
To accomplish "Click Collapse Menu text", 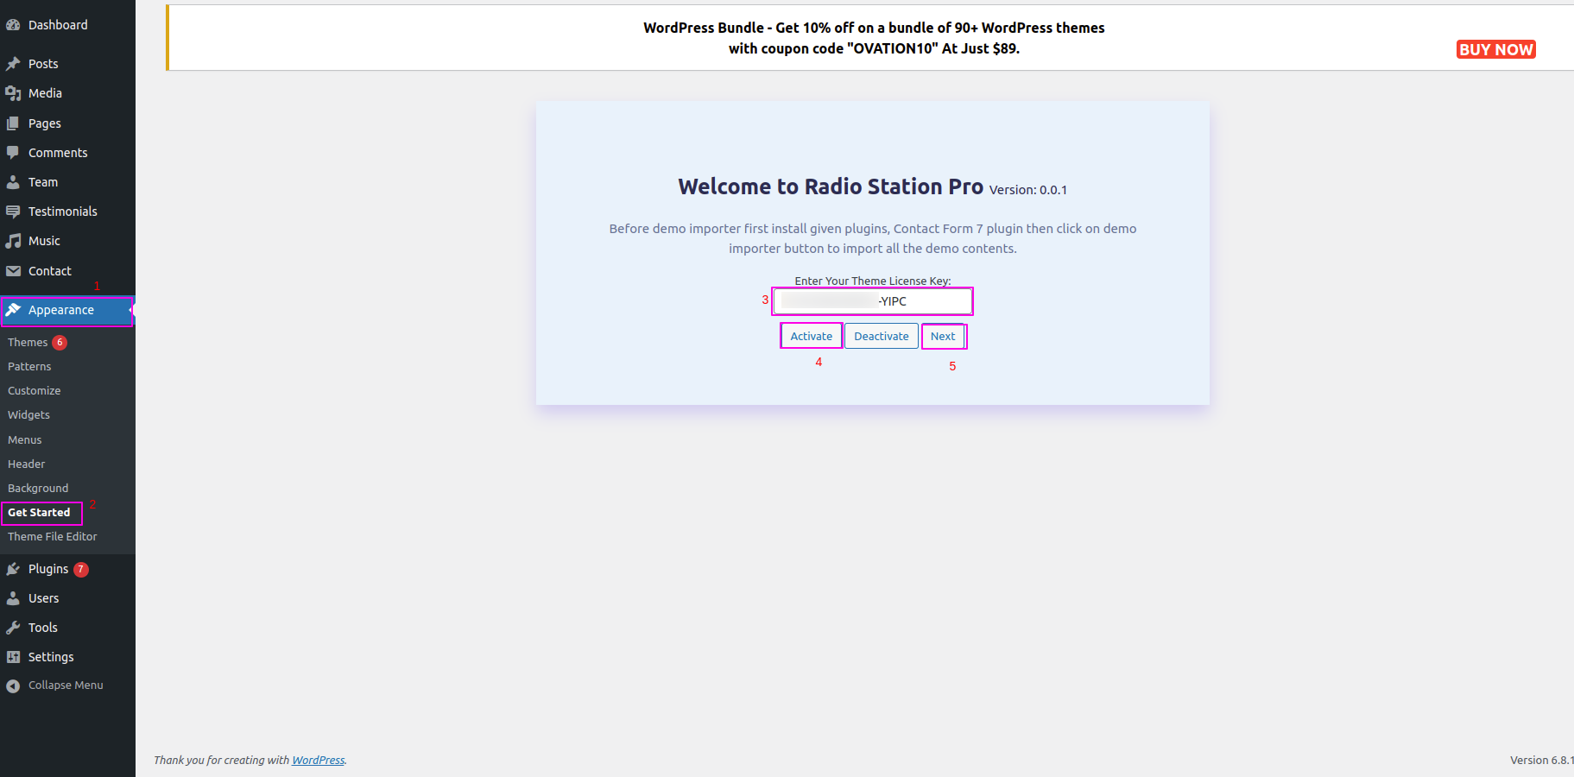I will [x=66, y=685].
